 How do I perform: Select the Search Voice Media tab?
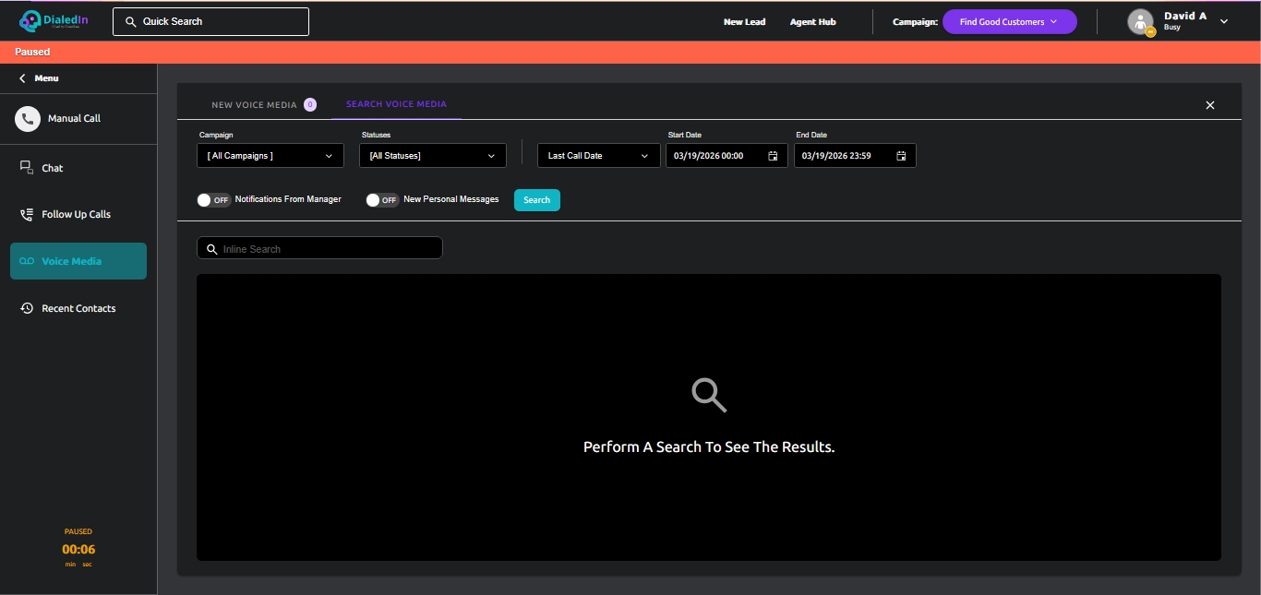tap(396, 104)
